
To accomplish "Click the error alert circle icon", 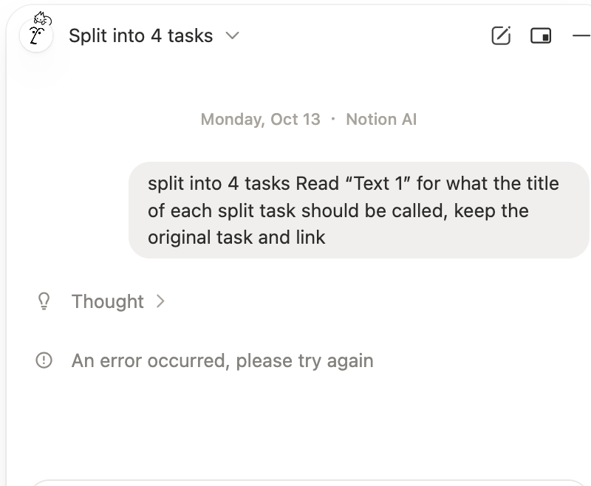I will coord(44,361).
